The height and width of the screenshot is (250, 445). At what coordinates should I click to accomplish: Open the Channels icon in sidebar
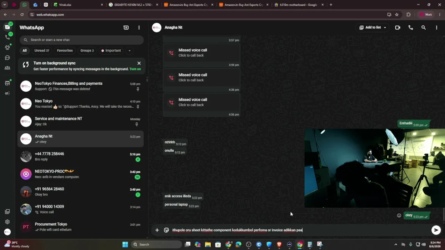pos(7,58)
